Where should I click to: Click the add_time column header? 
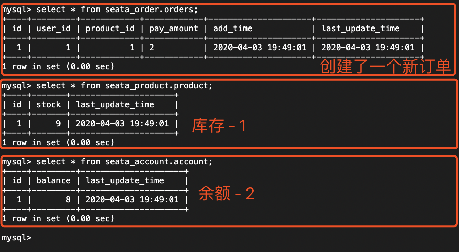point(233,29)
